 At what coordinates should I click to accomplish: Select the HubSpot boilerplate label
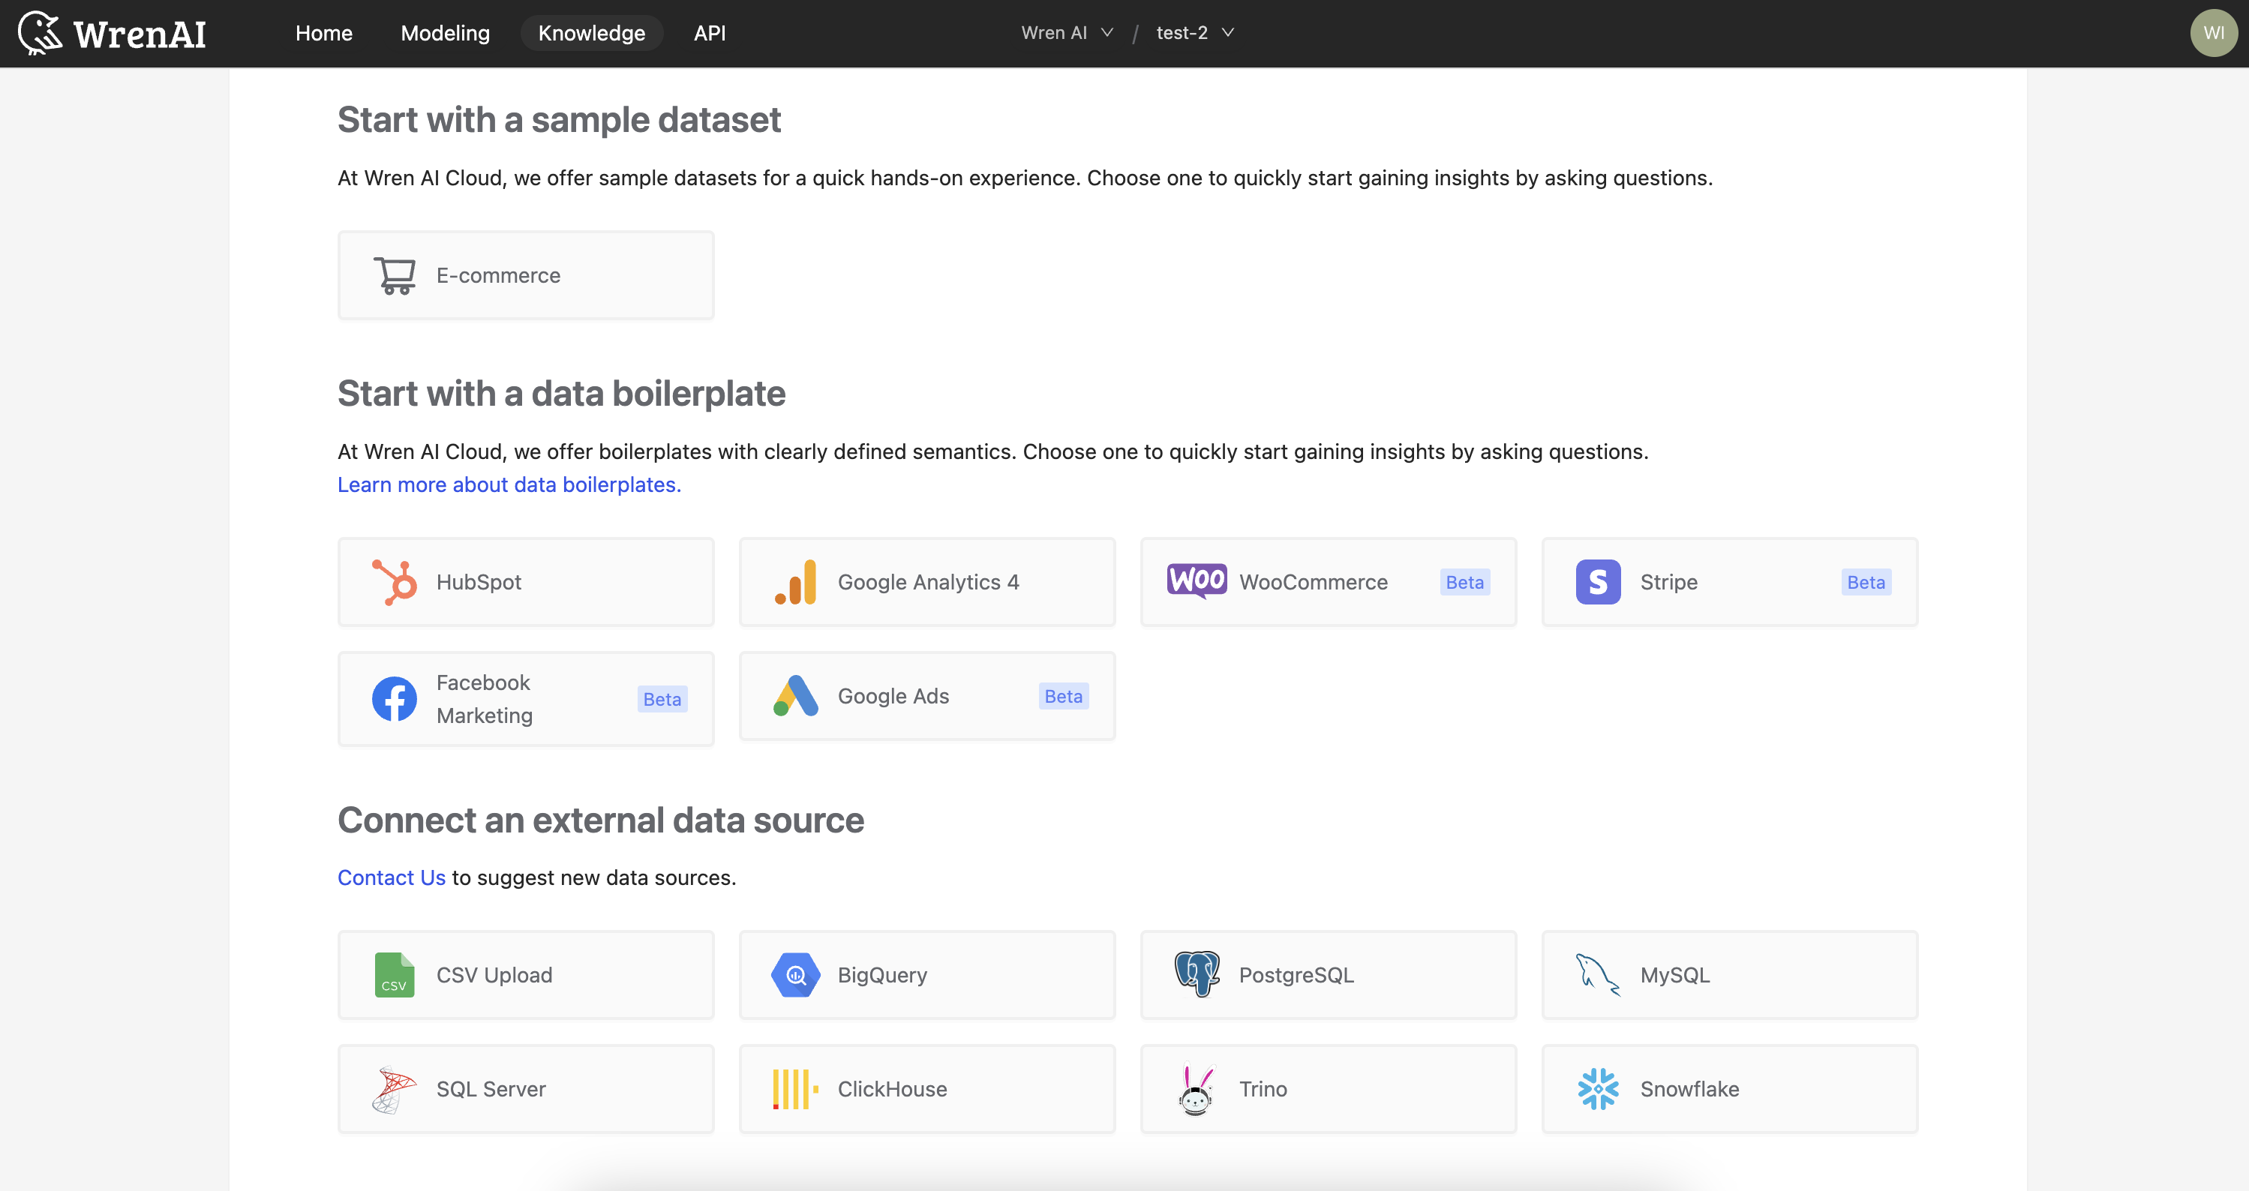(479, 583)
